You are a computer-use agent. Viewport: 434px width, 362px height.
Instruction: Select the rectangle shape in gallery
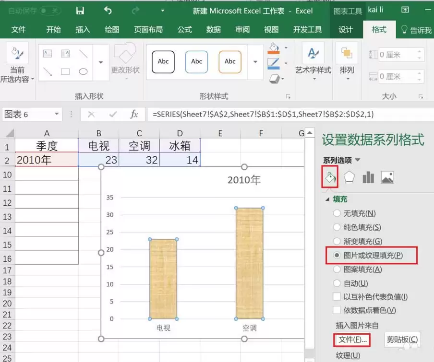tap(65, 72)
